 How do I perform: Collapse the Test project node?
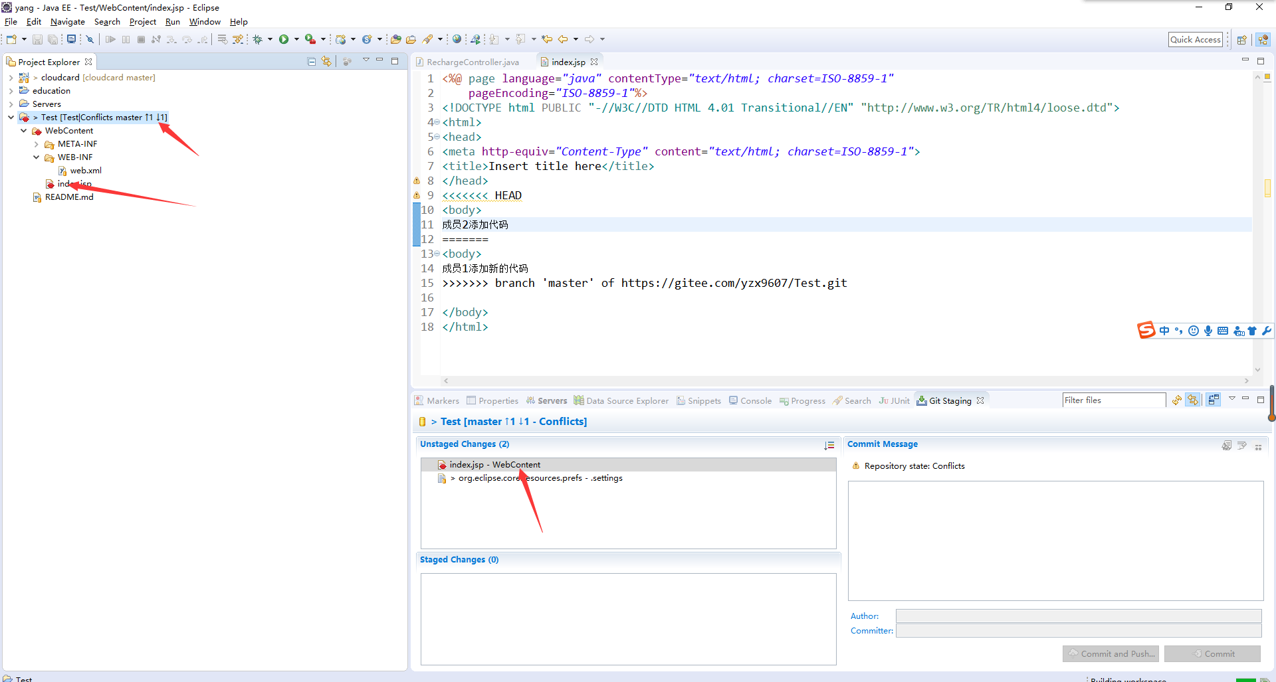[x=11, y=118]
